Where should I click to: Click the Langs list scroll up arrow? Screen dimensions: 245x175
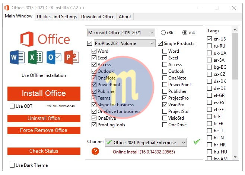pyautogui.click(x=235, y=30)
